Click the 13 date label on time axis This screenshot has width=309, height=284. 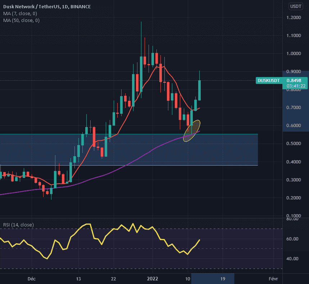coord(78,279)
